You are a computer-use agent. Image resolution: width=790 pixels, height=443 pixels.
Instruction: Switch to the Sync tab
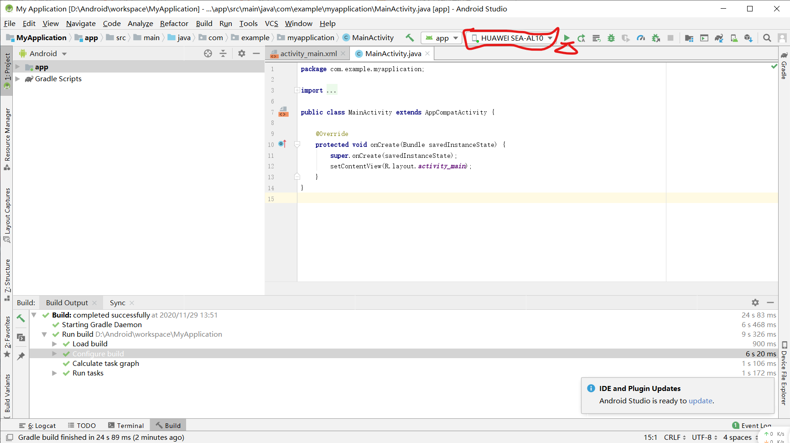tap(117, 302)
